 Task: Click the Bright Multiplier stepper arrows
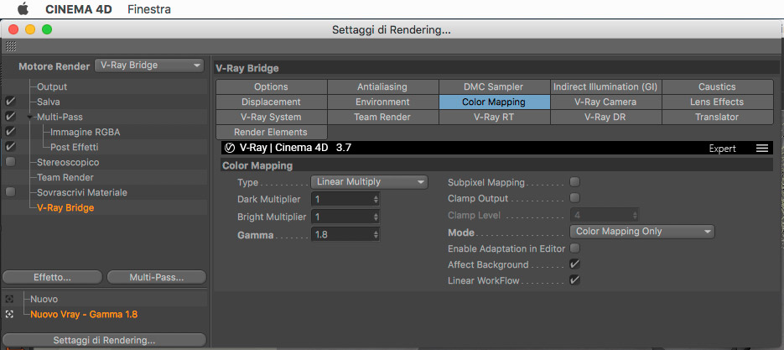pos(376,217)
